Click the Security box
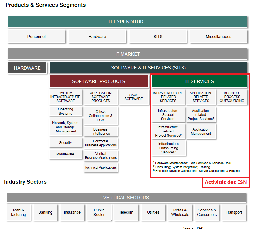The height and width of the screenshot is (233, 254). (66, 142)
